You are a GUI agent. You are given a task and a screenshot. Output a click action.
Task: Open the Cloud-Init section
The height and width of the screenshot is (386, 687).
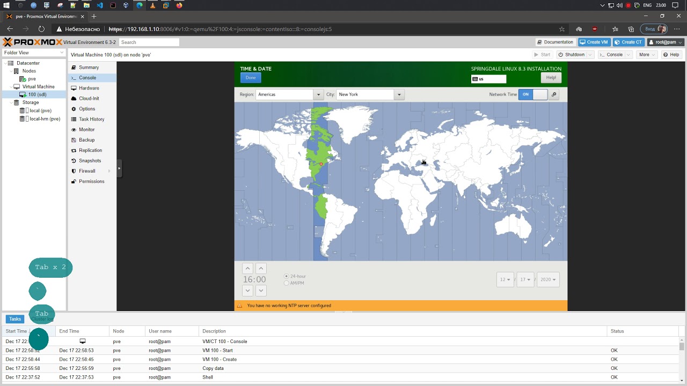89,99
